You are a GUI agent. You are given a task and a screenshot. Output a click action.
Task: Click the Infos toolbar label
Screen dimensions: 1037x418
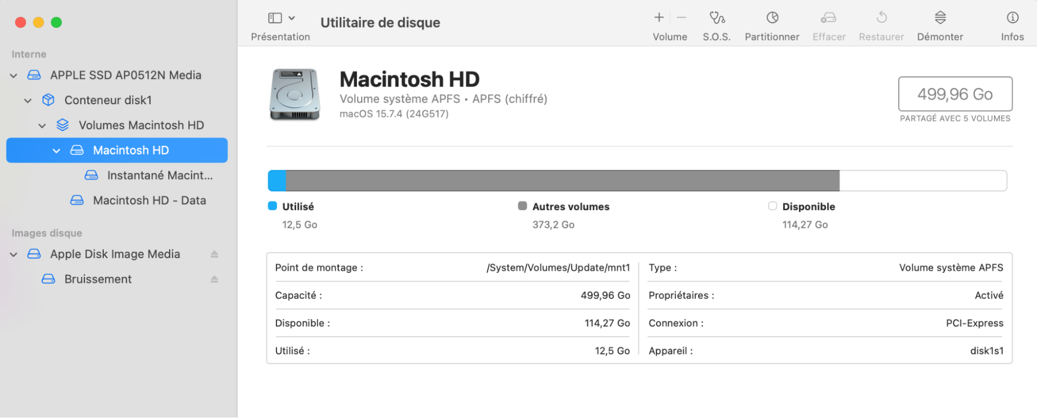tap(1012, 37)
